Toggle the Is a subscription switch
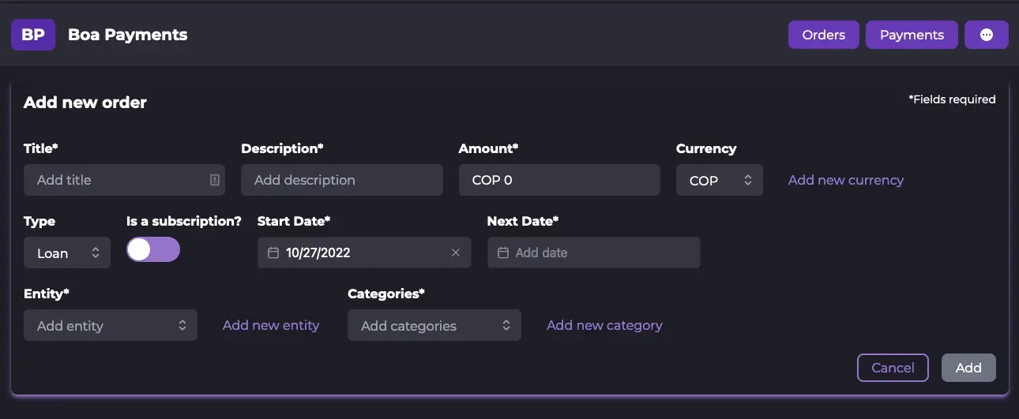The image size is (1019, 419). click(x=153, y=249)
